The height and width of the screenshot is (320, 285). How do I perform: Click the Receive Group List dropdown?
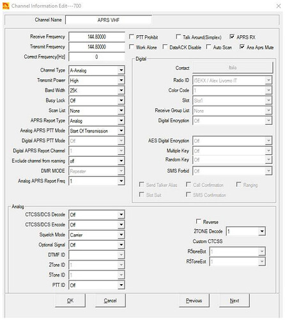tap(232, 111)
